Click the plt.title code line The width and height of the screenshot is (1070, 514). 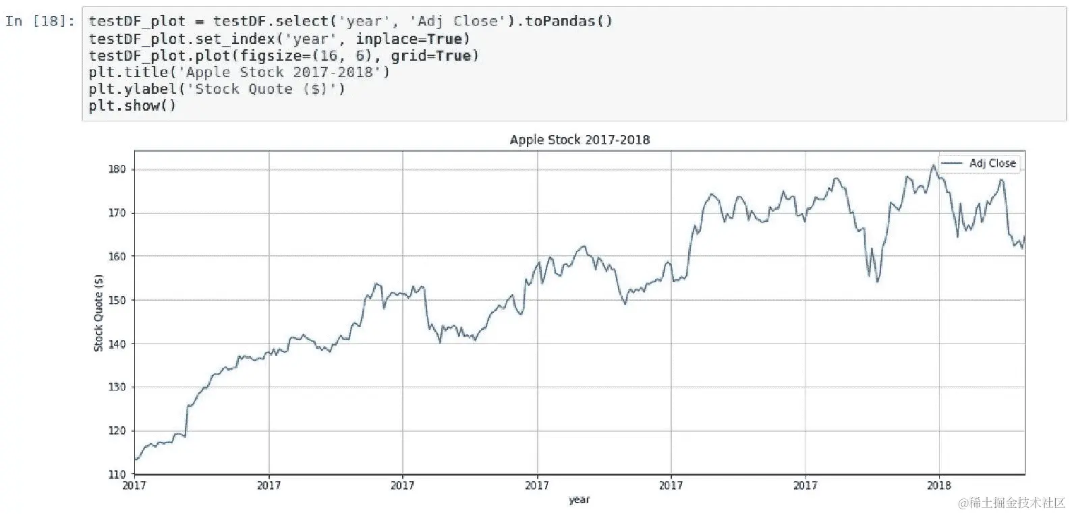[239, 72]
